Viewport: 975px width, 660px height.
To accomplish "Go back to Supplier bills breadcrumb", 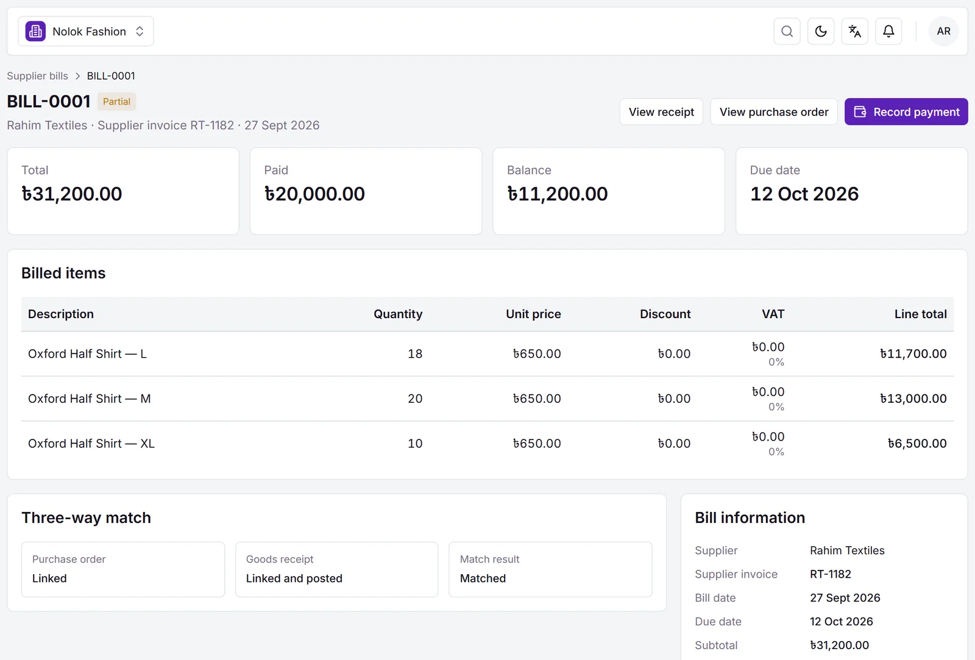I will (37, 76).
